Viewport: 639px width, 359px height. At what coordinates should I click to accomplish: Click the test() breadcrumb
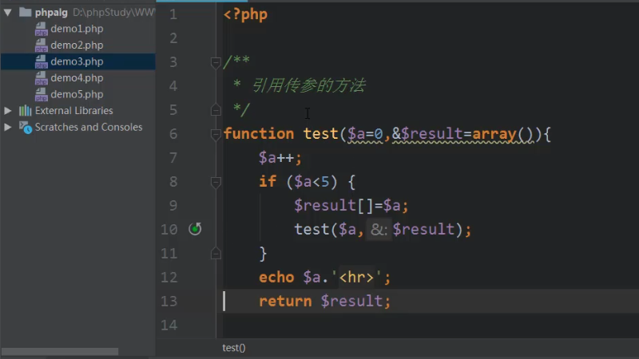234,348
